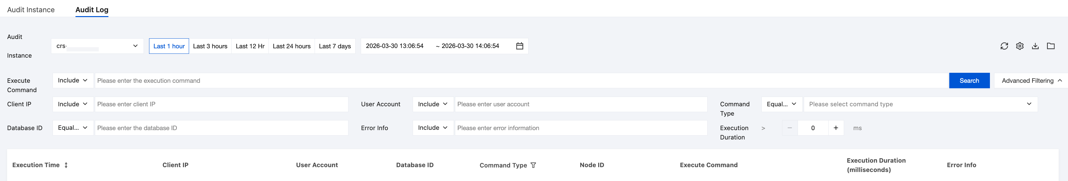The height and width of the screenshot is (181, 1068).
Task: Click the Search button
Action: point(969,81)
